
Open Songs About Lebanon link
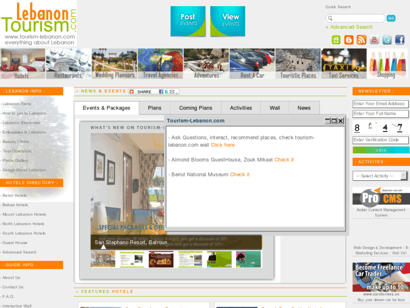[x=24, y=170]
